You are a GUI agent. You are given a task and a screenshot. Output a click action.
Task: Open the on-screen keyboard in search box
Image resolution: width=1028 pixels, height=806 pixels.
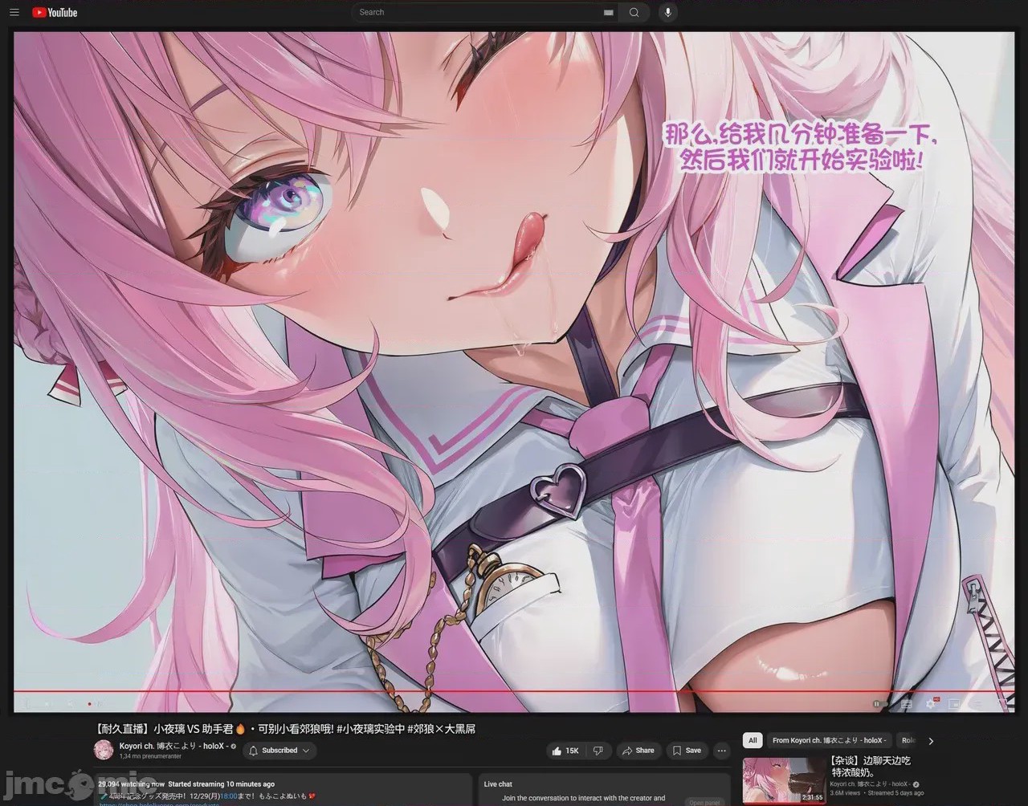[x=608, y=13]
